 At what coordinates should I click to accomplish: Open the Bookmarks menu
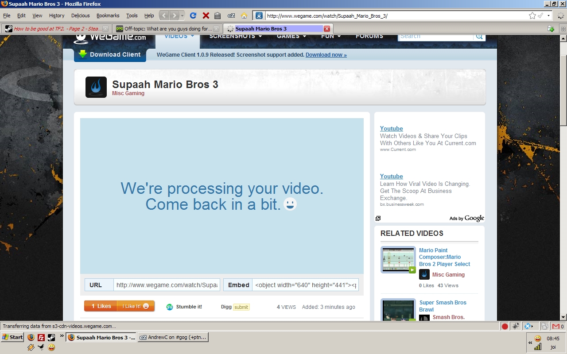108,15
